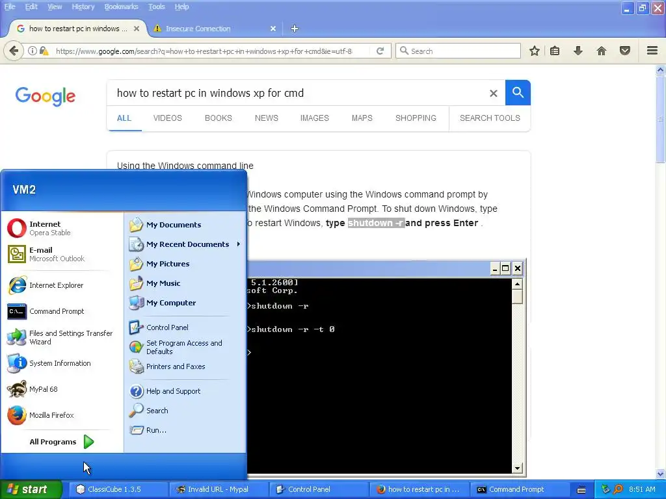Open the File menu
The height and width of the screenshot is (499, 666).
[10, 6]
